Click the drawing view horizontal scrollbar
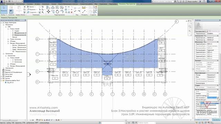The image size is (221, 124). (126, 120)
